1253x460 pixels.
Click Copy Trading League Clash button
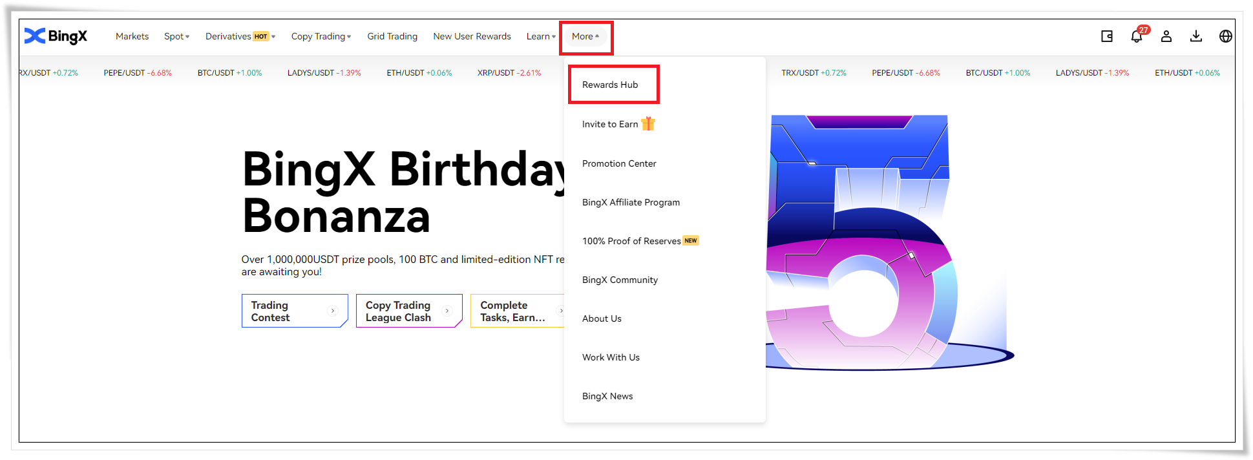coord(409,311)
